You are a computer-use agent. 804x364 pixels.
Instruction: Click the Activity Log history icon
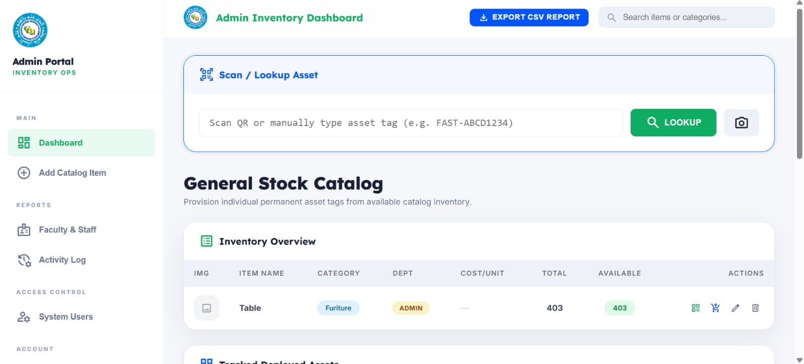point(24,260)
